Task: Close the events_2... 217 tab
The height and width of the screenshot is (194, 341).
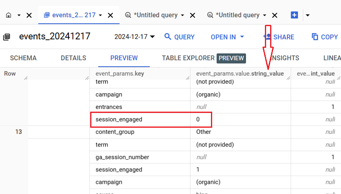Action: pos(110,15)
